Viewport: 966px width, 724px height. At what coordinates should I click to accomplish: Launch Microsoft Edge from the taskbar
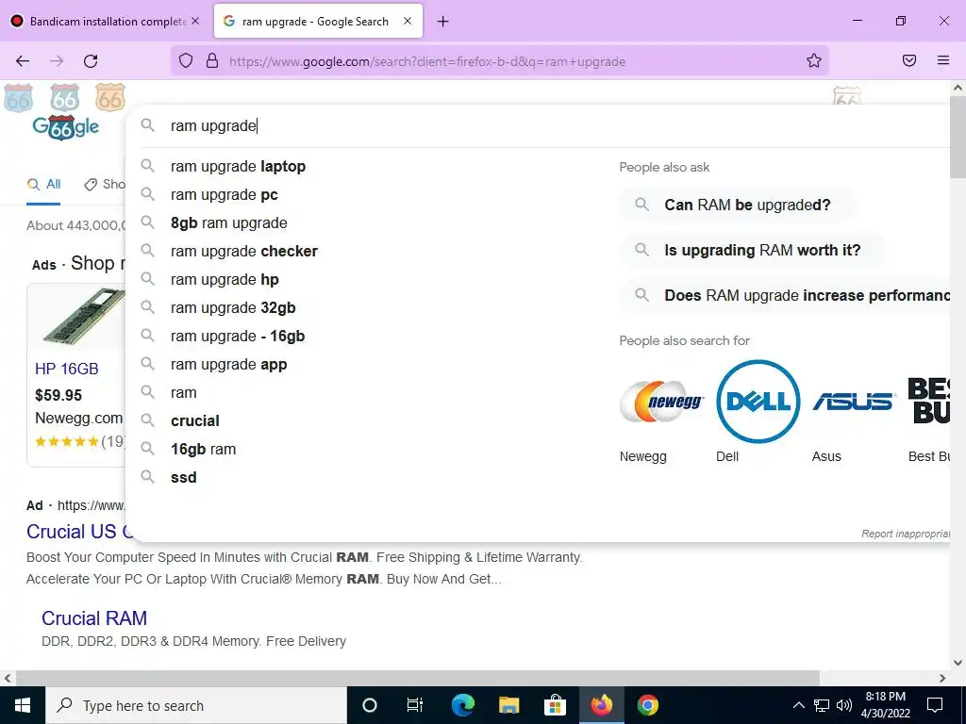coord(462,705)
